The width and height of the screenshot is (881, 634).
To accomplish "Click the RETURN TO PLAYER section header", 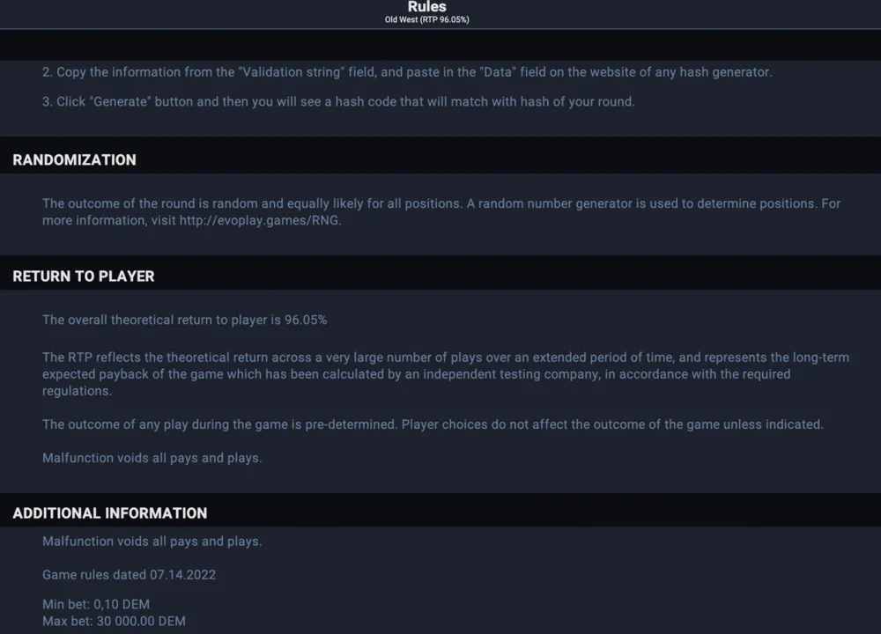I will [83, 276].
